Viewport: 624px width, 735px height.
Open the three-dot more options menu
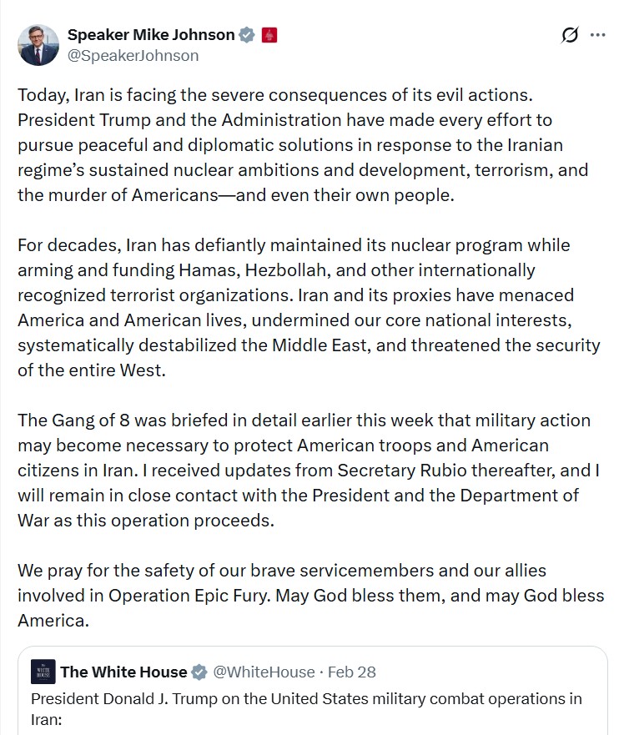tap(598, 35)
